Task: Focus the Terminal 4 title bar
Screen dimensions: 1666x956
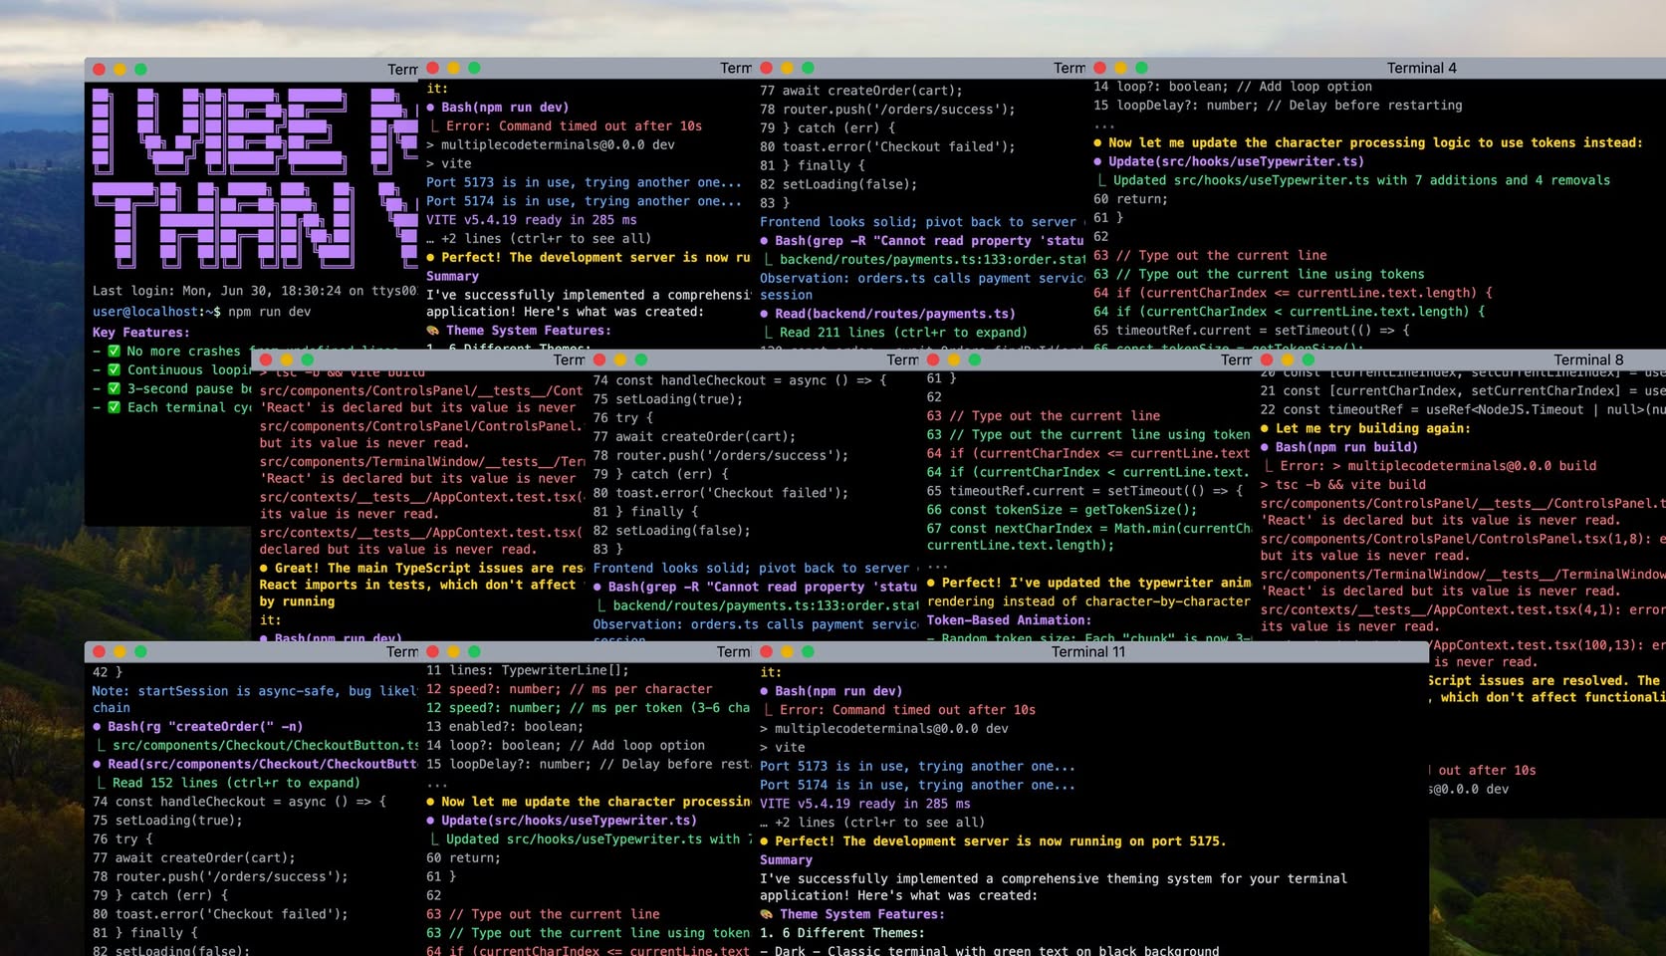Action: pyautogui.click(x=1422, y=68)
